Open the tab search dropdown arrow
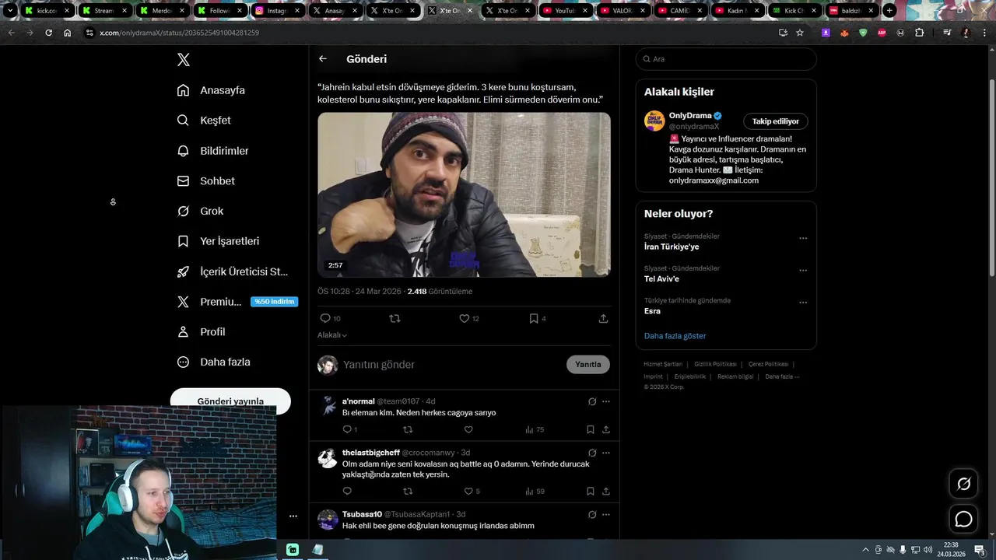This screenshot has height=560, width=996. pos(10,11)
